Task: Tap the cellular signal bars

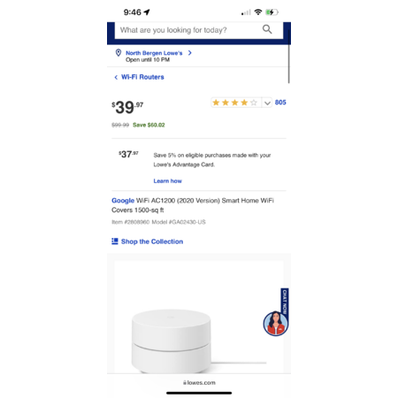Action: 246,12
